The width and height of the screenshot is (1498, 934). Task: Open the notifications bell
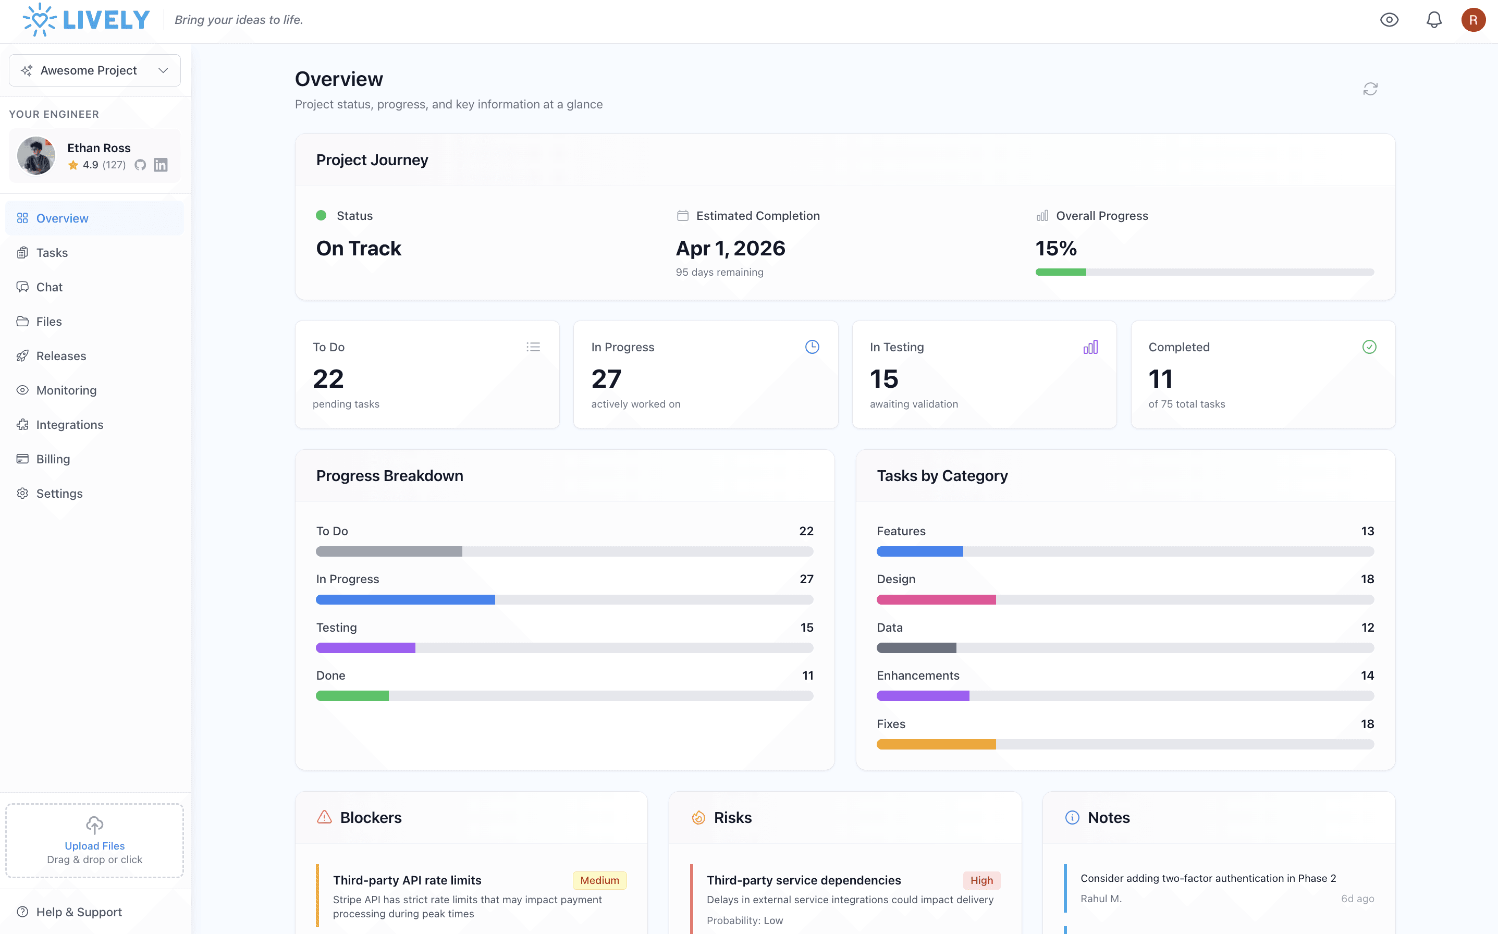(1433, 20)
